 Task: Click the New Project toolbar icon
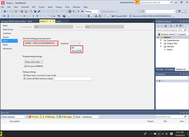click(x=16, y=12)
